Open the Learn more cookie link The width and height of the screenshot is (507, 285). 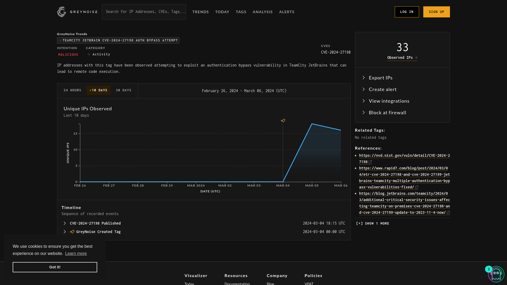tap(76, 253)
